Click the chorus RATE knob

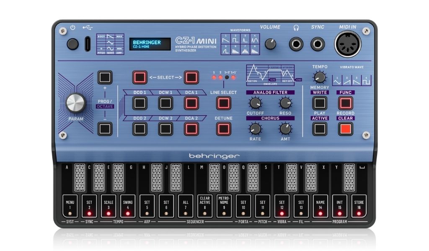coord(255,129)
